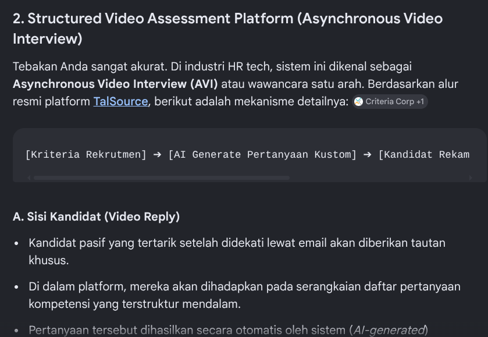Click the Criteria Corp logo icon
The width and height of the screenshot is (488, 337).
[358, 101]
